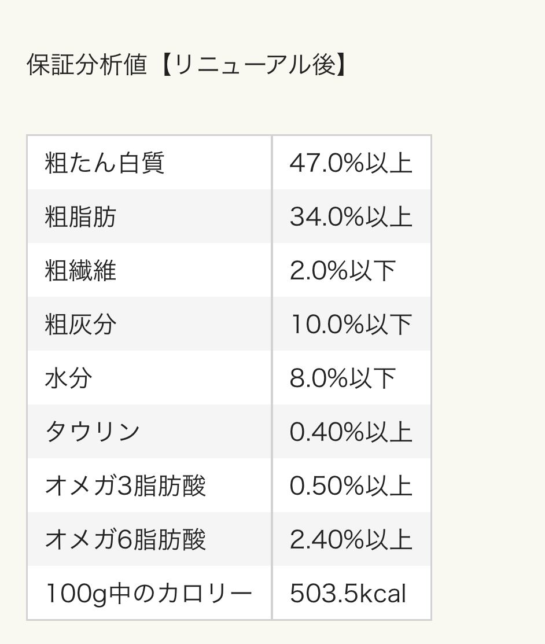Click the 2.40%以上 value cell
545x644 pixels.
click(351, 539)
